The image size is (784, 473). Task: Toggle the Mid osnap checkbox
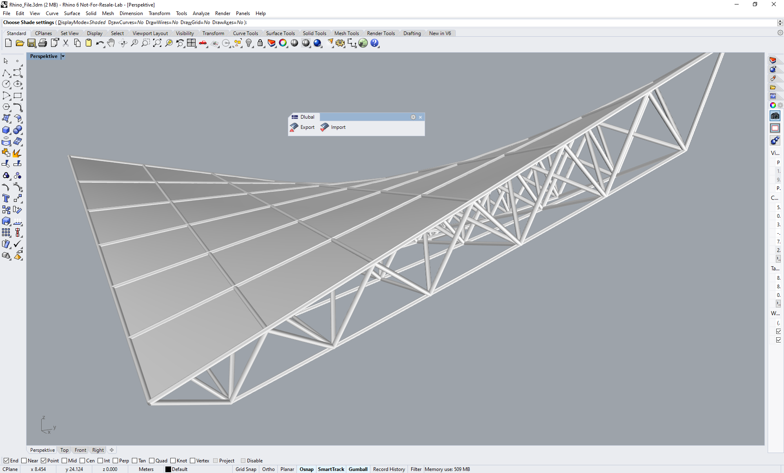(x=65, y=461)
